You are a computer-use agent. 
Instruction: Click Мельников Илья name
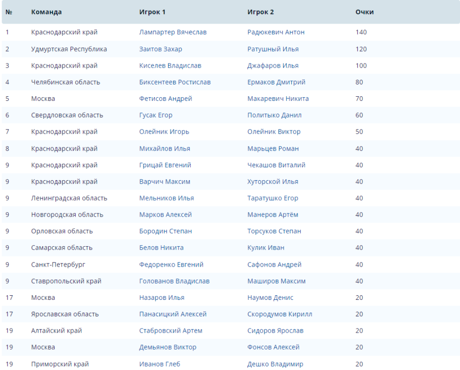[x=167, y=198]
